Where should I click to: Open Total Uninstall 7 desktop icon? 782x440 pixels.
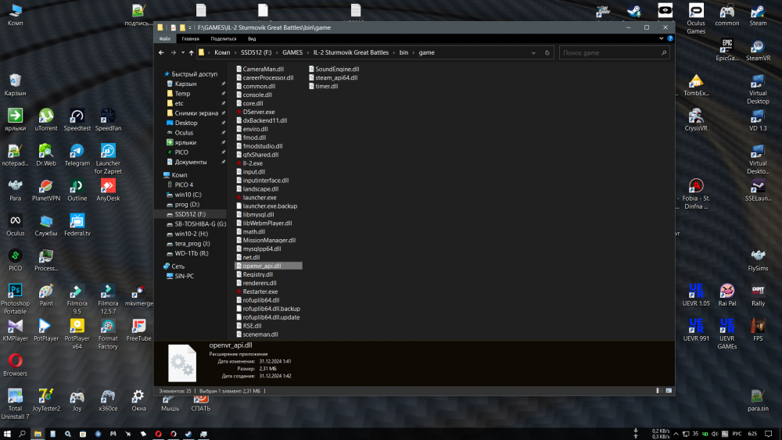(15, 403)
